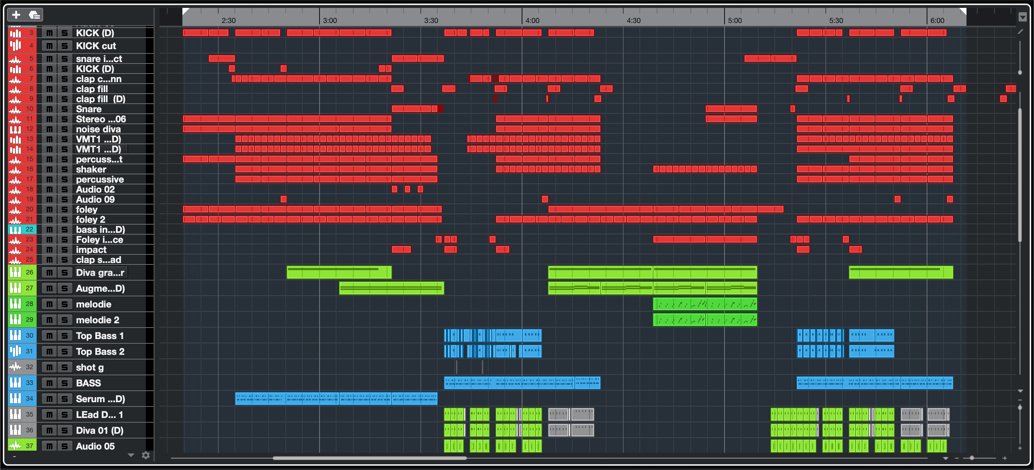Click gray keyboard icon of LEad D... 1

click(x=16, y=414)
